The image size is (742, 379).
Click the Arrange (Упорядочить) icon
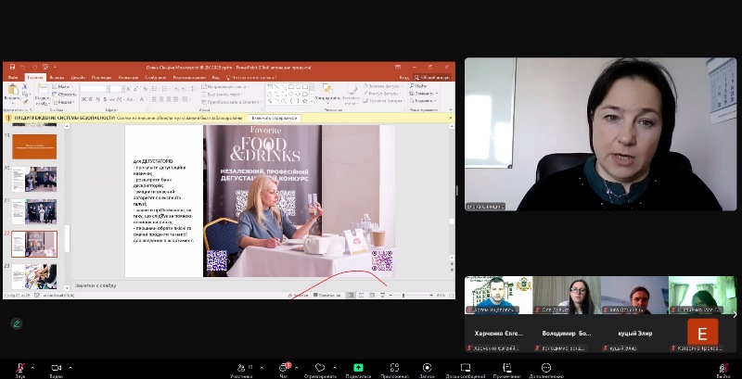(x=327, y=89)
